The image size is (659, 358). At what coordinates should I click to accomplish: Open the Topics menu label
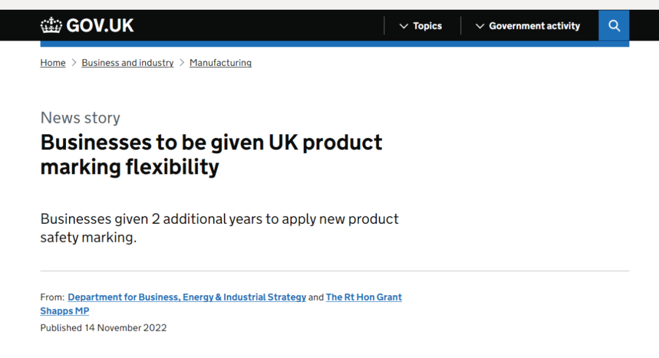pyautogui.click(x=427, y=26)
